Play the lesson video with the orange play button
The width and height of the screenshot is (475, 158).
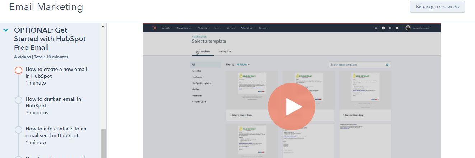(x=291, y=107)
